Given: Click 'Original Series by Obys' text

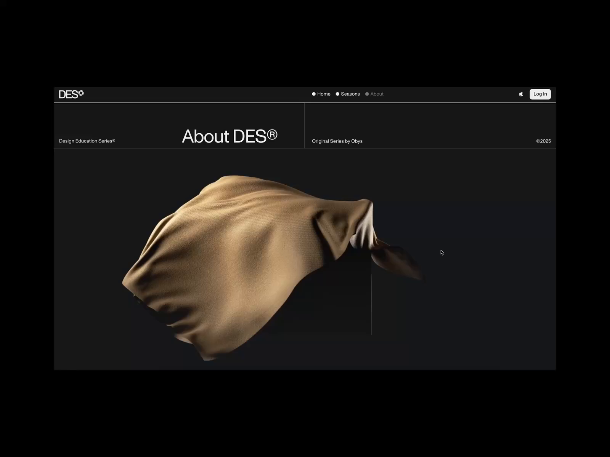Looking at the screenshot, I should [x=337, y=141].
